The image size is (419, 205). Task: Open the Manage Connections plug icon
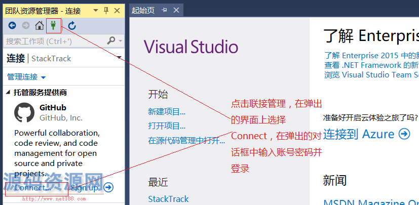pos(53,26)
